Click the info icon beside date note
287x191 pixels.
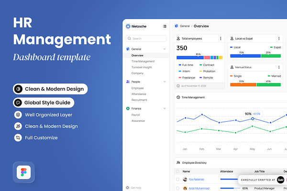(178, 86)
